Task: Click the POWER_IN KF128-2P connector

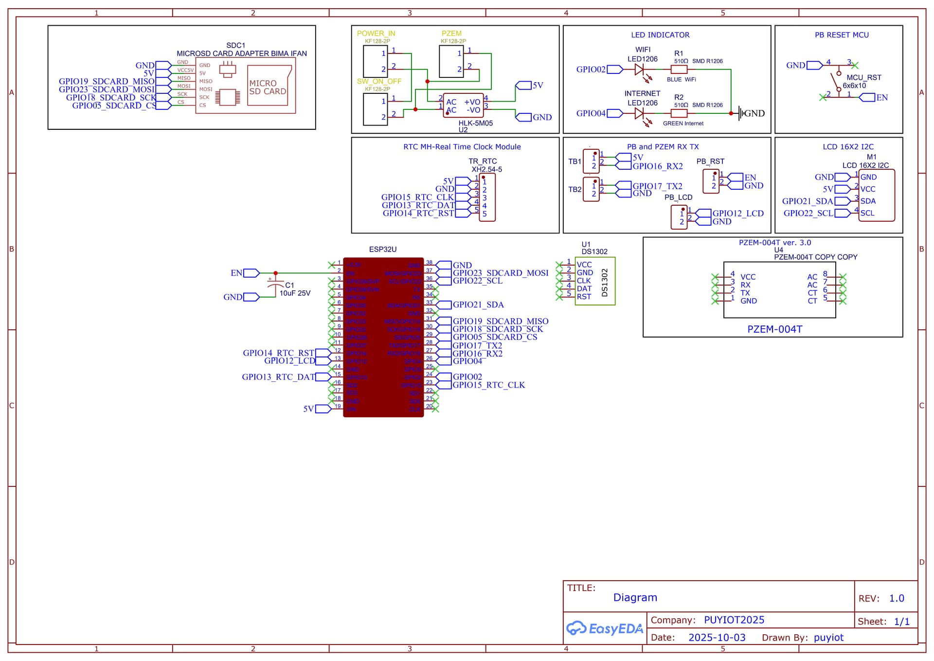Action: (376, 61)
